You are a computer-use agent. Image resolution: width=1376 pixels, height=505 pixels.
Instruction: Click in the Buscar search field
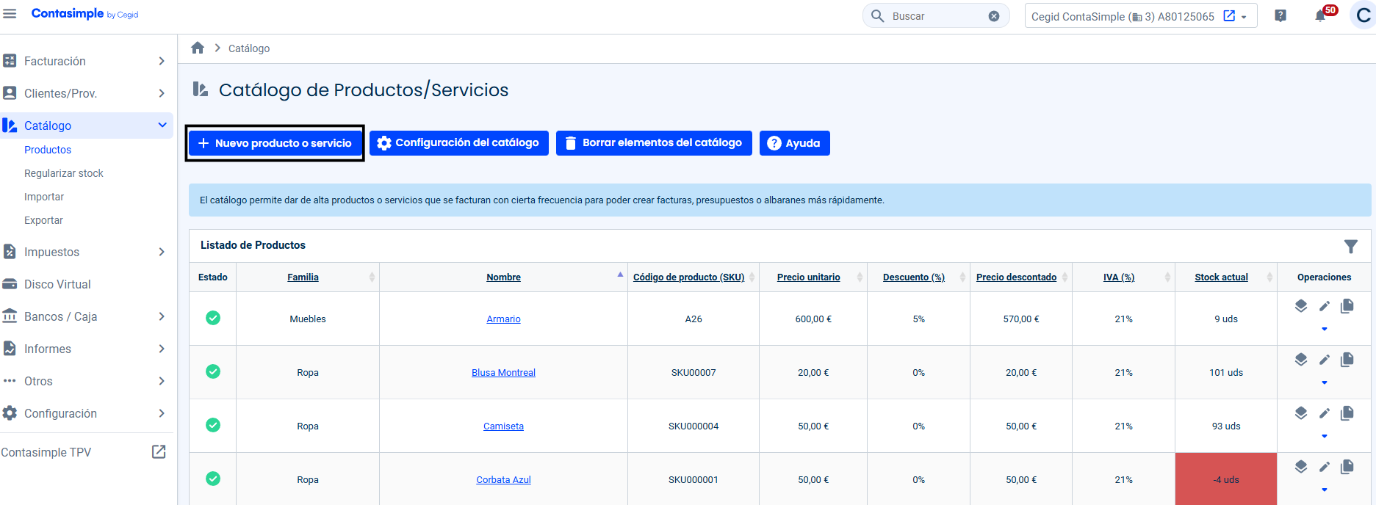pos(934,16)
